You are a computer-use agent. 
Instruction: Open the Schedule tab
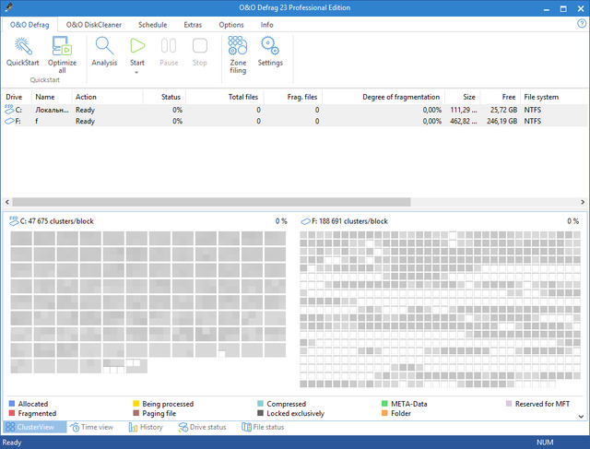click(x=152, y=25)
